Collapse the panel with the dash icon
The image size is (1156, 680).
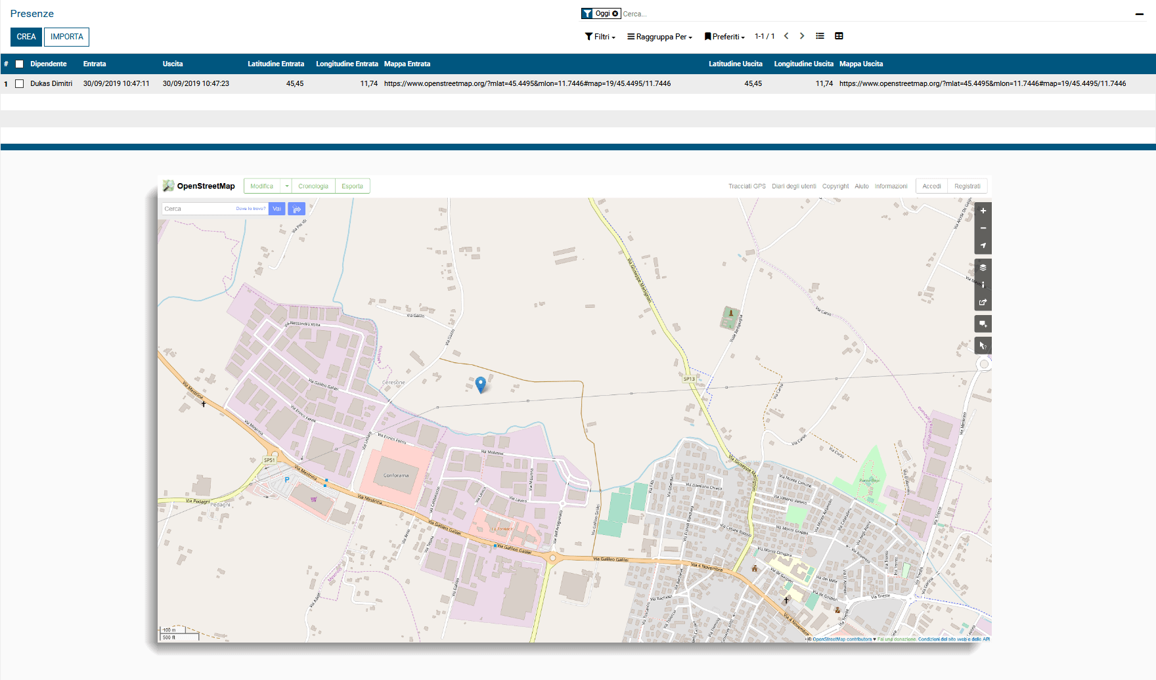tap(1140, 14)
